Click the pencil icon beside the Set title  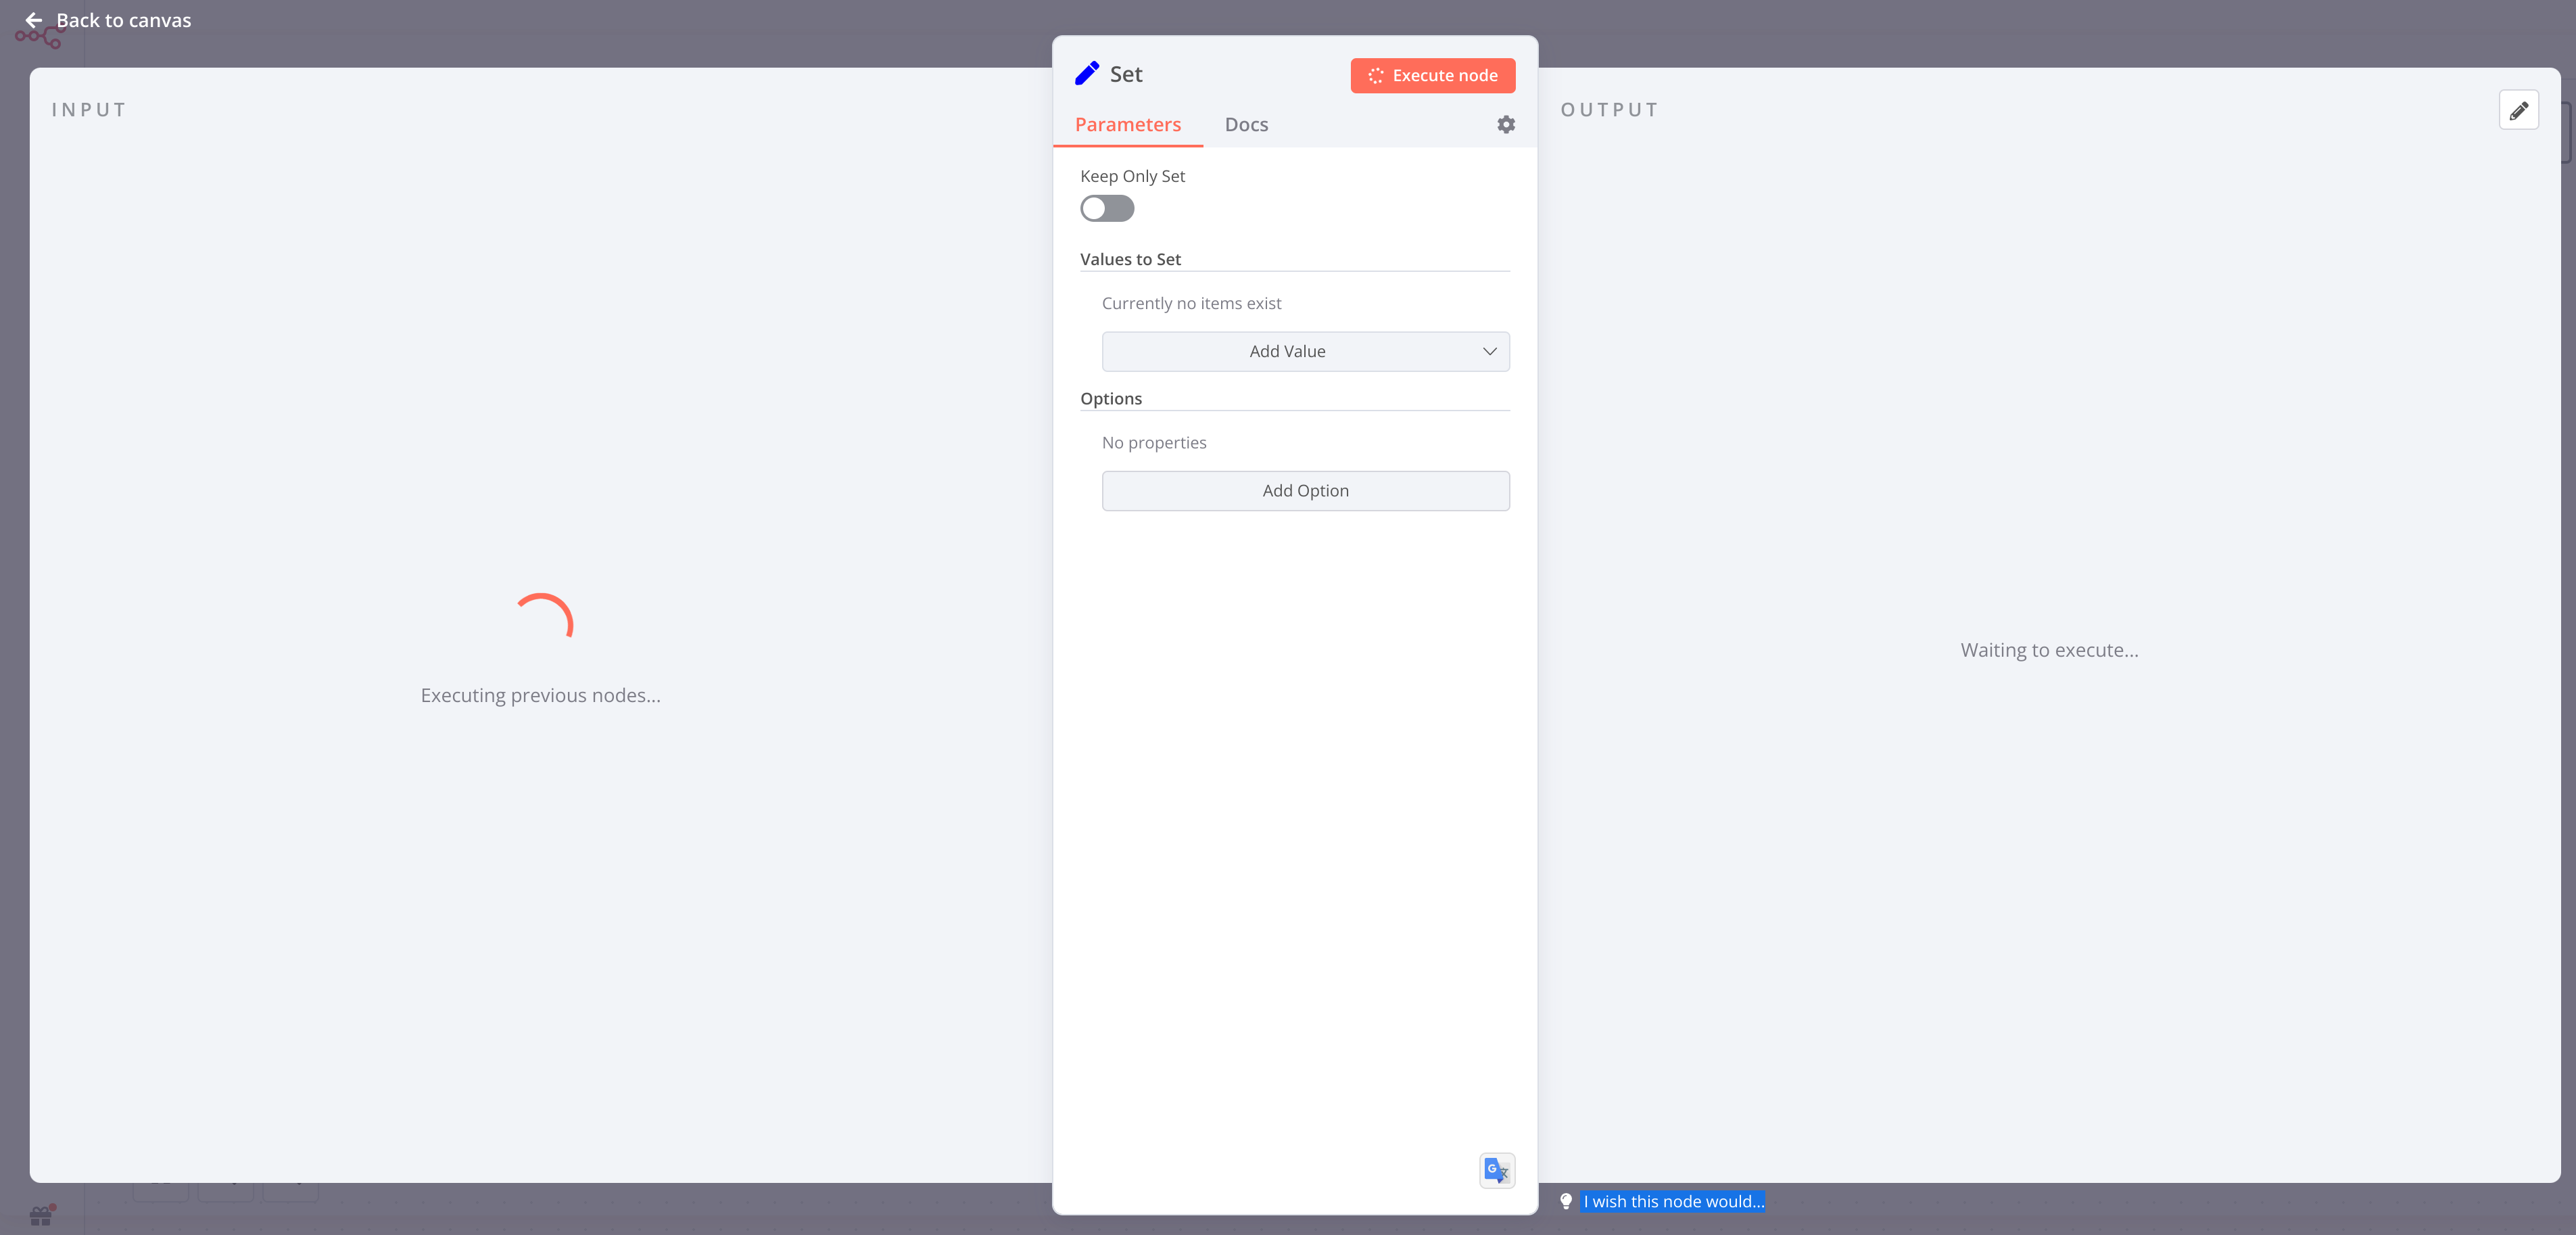pyautogui.click(x=1087, y=73)
